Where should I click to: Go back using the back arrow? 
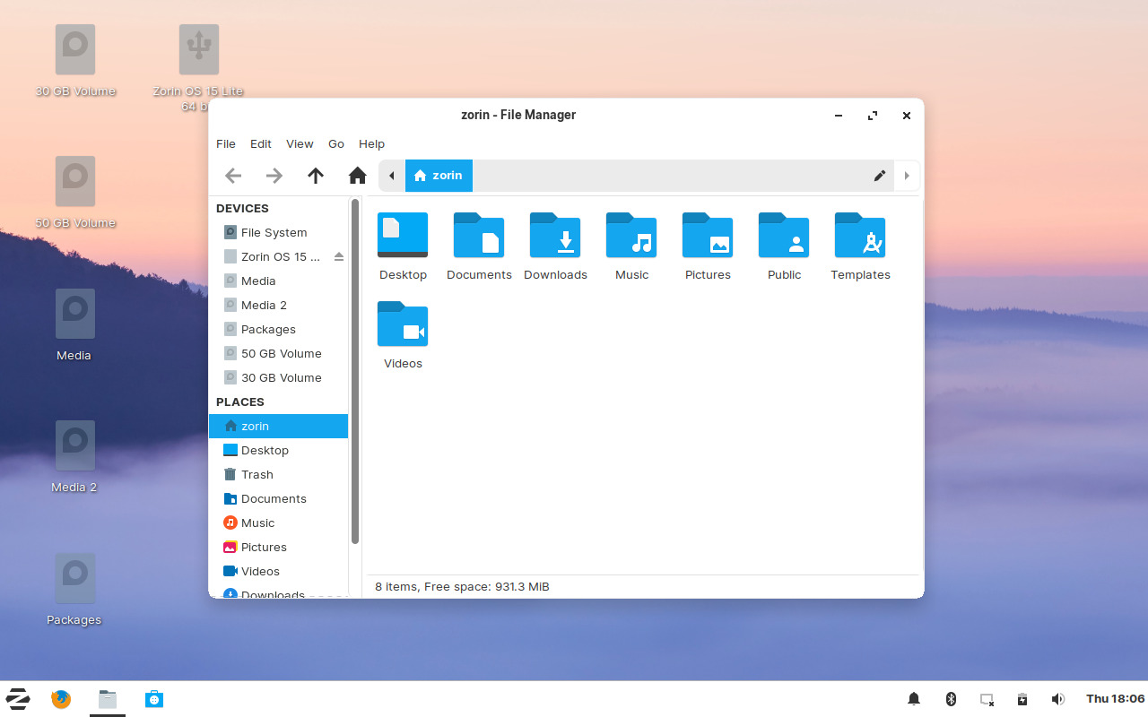233,176
